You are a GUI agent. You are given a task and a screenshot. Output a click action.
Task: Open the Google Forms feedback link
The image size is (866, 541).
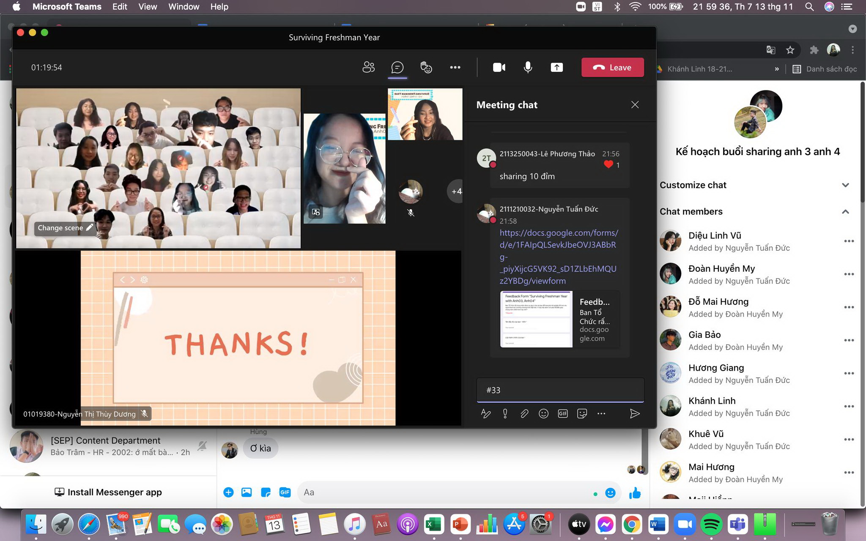(559, 257)
